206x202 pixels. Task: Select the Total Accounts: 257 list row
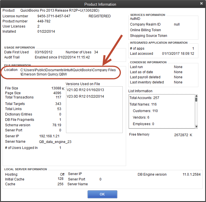click(144, 98)
